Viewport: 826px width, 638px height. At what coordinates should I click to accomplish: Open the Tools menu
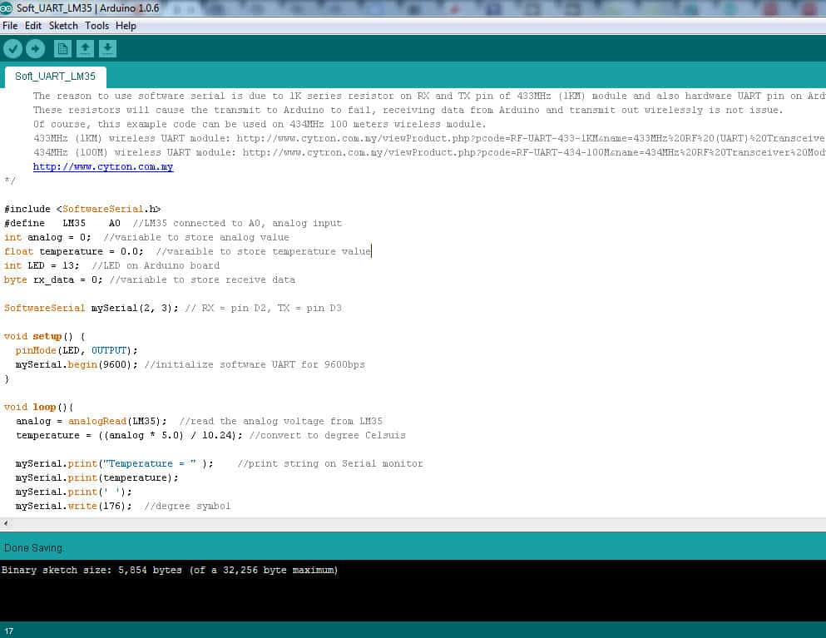click(97, 26)
